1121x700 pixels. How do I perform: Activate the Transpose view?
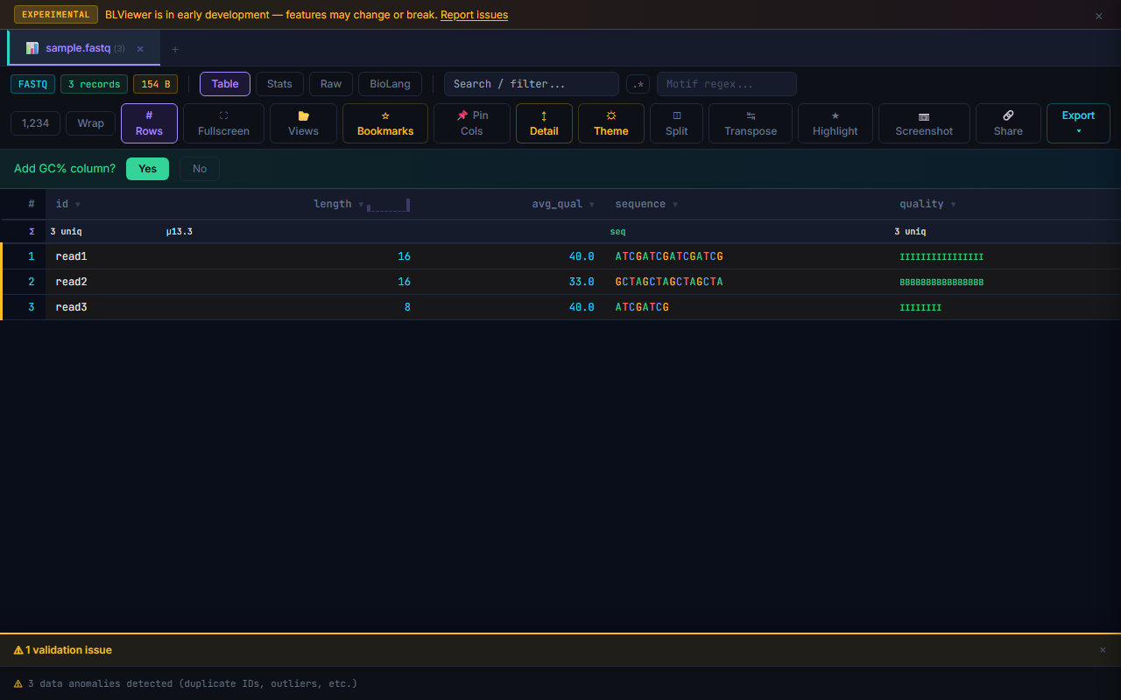750,122
